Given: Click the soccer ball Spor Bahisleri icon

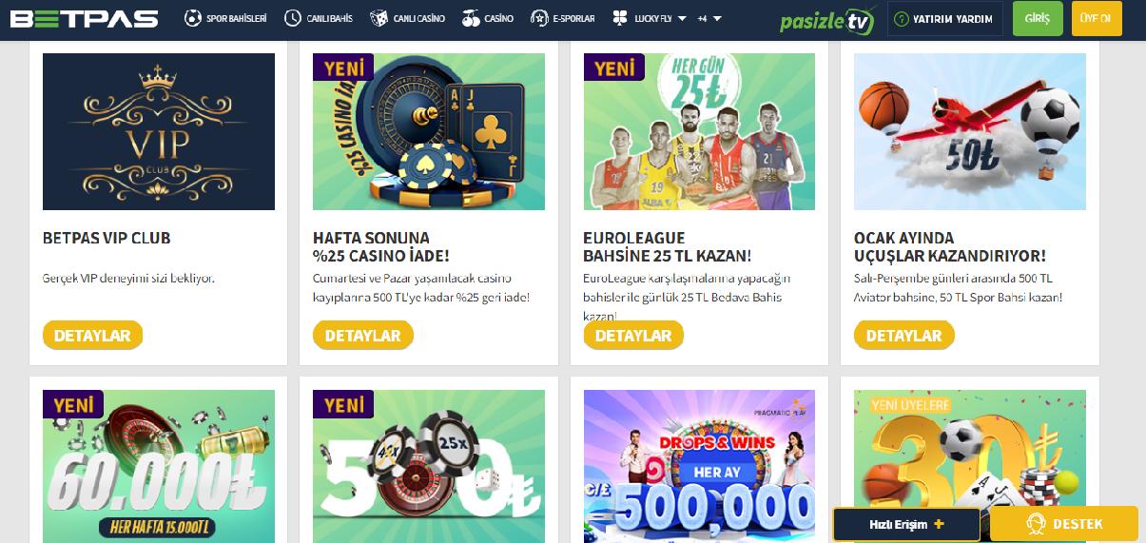Looking at the screenshot, I should pyautogui.click(x=193, y=18).
